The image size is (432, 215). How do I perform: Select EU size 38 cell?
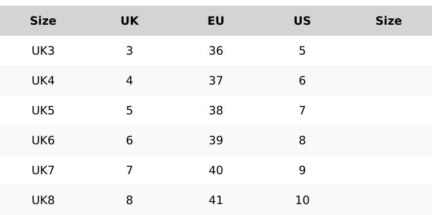tap(216, 110)
